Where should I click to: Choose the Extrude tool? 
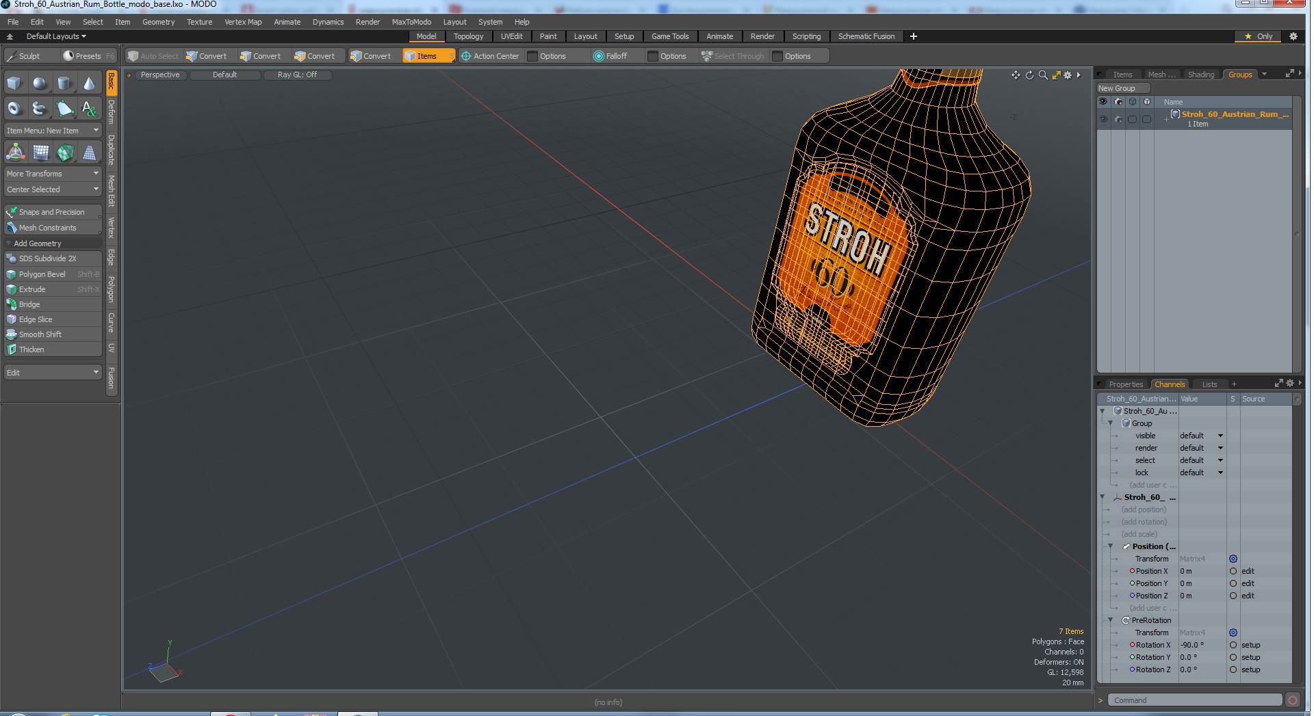click(53, 289)
